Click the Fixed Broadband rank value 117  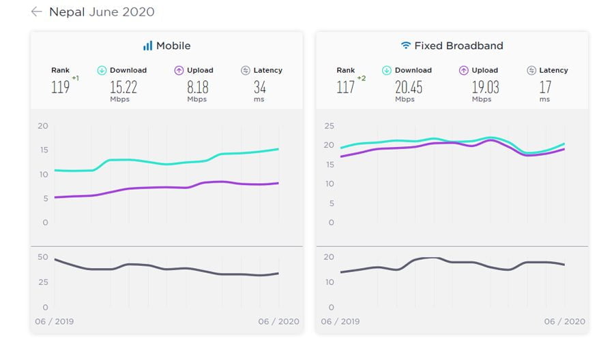tap(346, 87)
